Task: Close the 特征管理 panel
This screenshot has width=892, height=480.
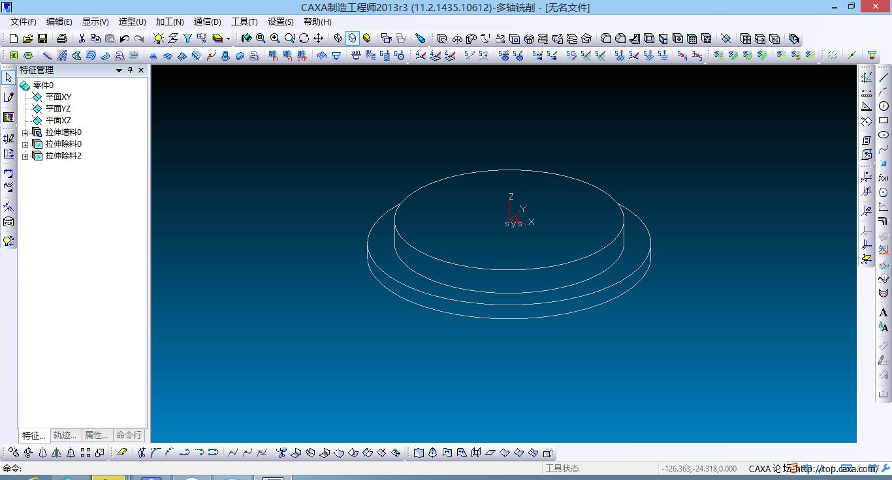Action: tap(141, 70)
